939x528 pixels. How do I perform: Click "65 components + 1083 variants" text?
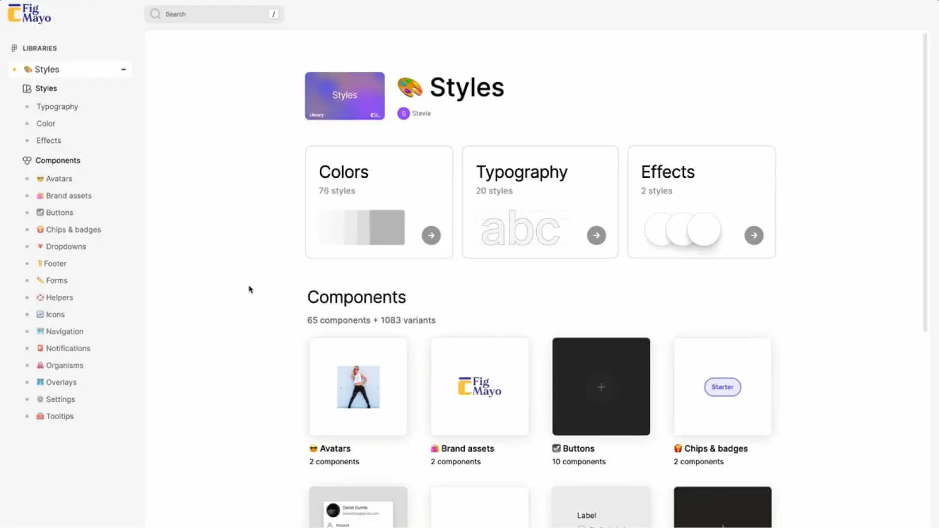[371, 320]
